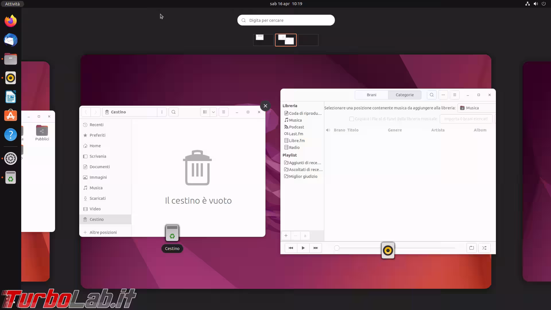Open the Musica location dropdown

pyautogui.click(x=476, y=108)
